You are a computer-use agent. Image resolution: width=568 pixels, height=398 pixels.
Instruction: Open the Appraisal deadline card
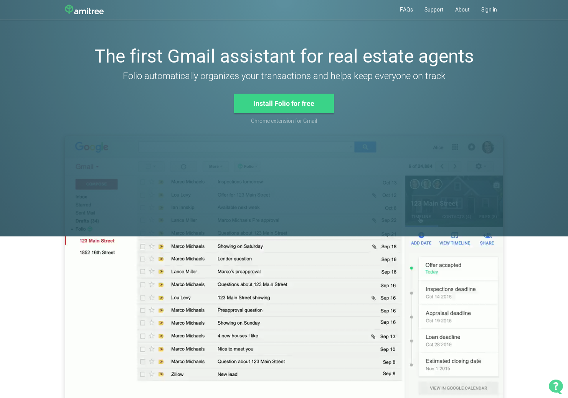[x=458, y=317]
